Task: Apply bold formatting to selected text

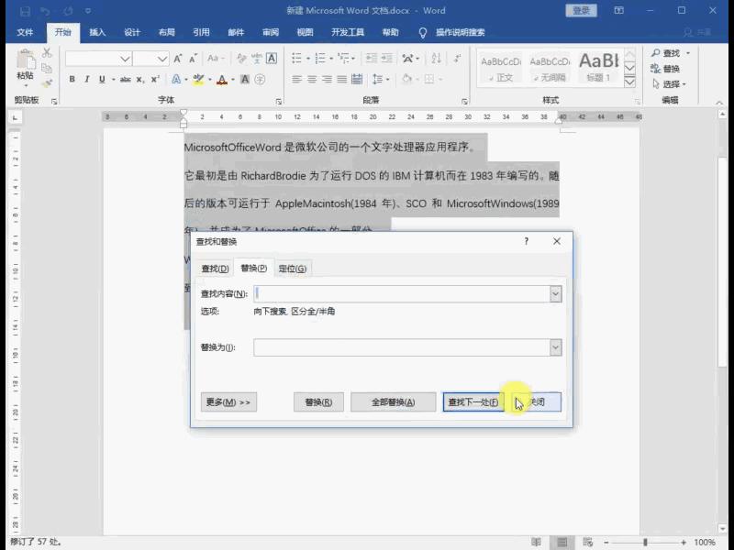Action: (x=72, y=78)
